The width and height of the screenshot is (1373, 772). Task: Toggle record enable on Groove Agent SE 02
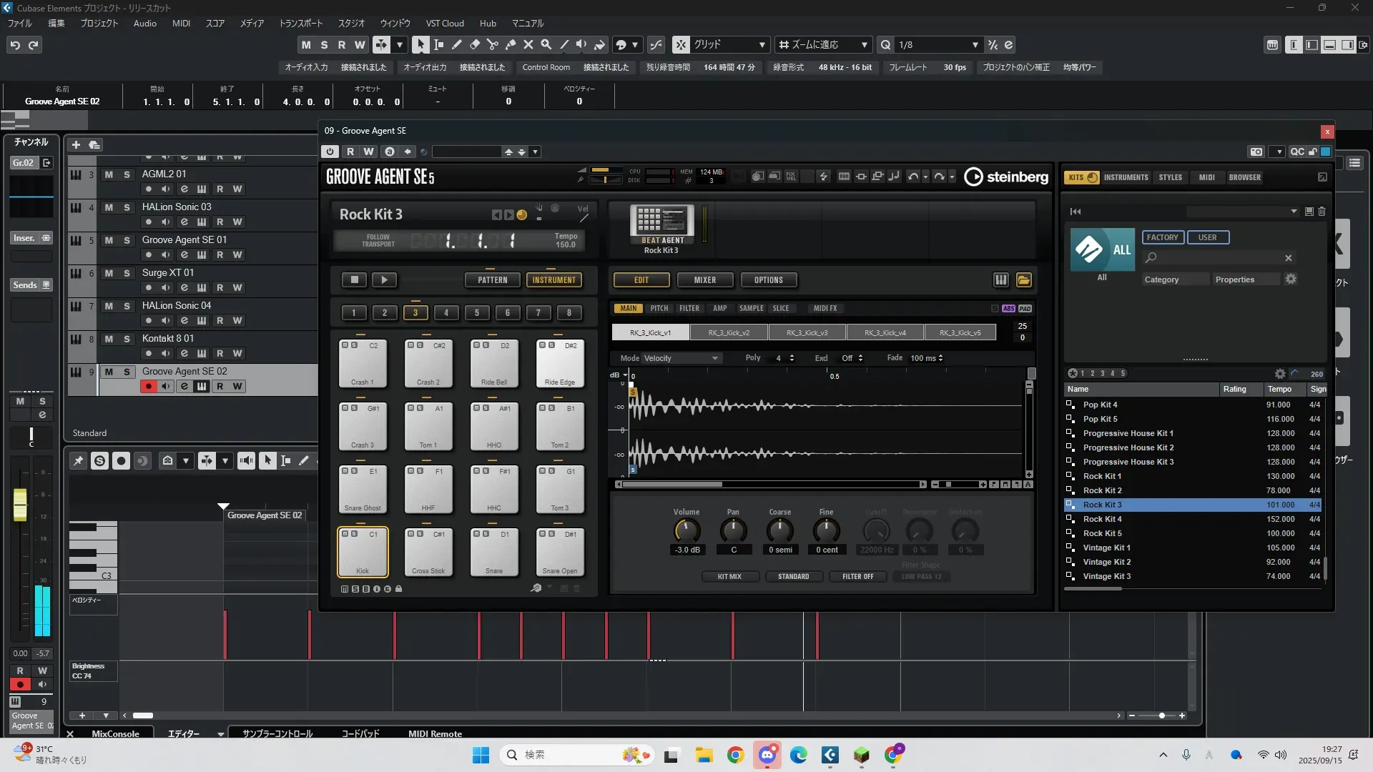tap(148, 387)
